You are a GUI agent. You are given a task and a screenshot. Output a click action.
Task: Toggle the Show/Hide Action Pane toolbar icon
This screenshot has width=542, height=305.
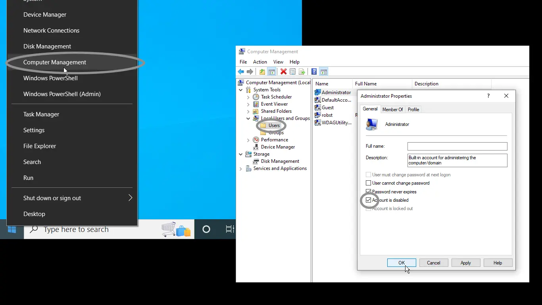[324, 72]
